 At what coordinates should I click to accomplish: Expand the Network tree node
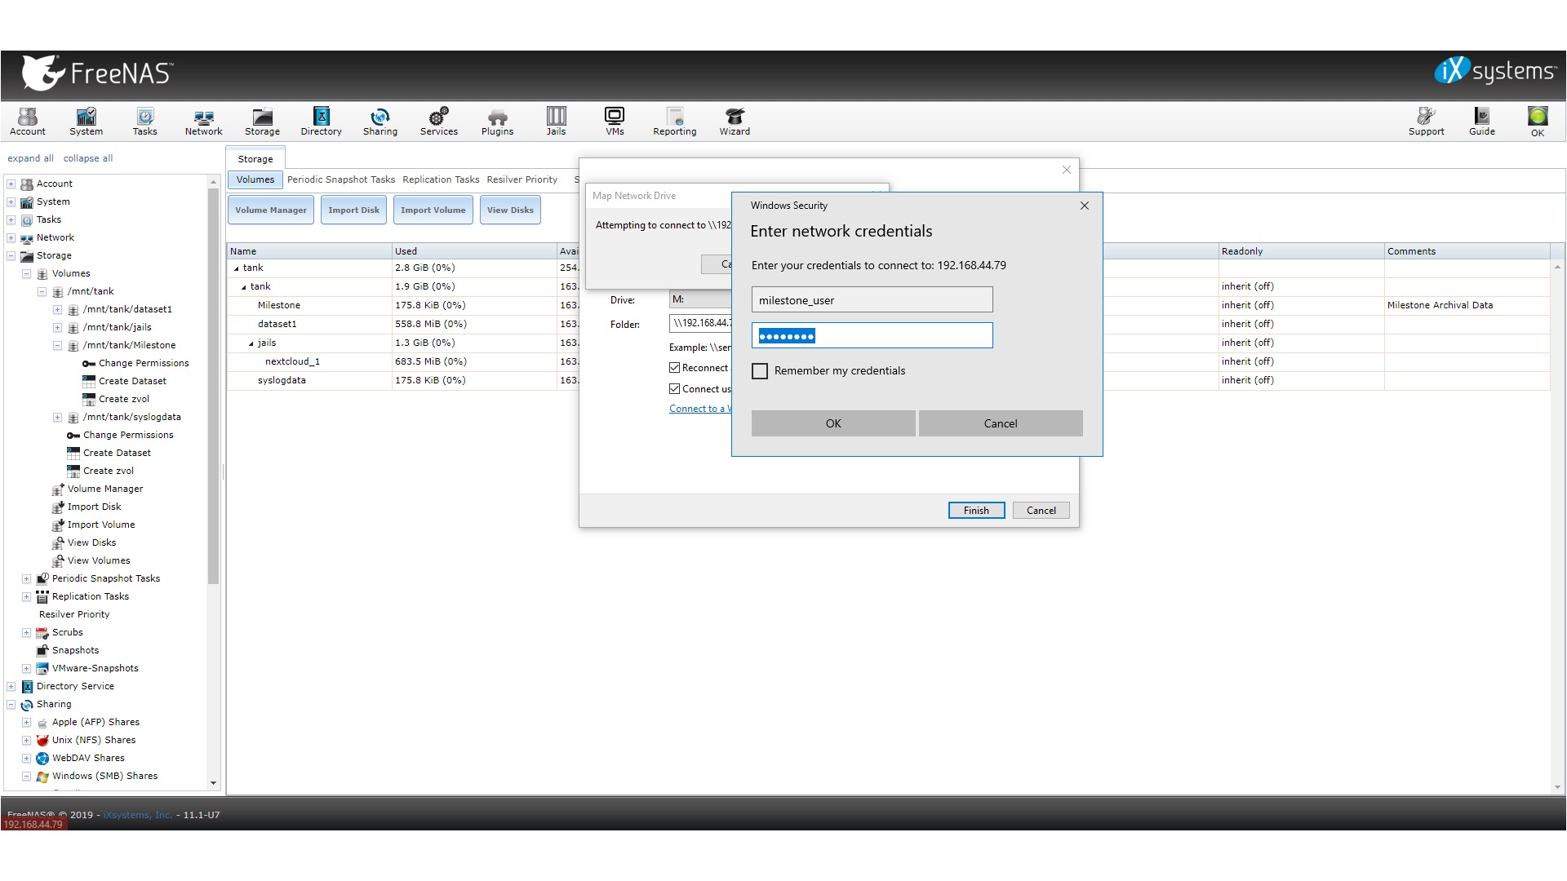[11, 238]
